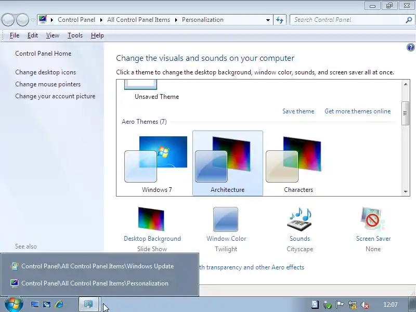Screen dimensions: 416x312
Task: Go to Control Panel Home
Action: click(x=43, y=54)
